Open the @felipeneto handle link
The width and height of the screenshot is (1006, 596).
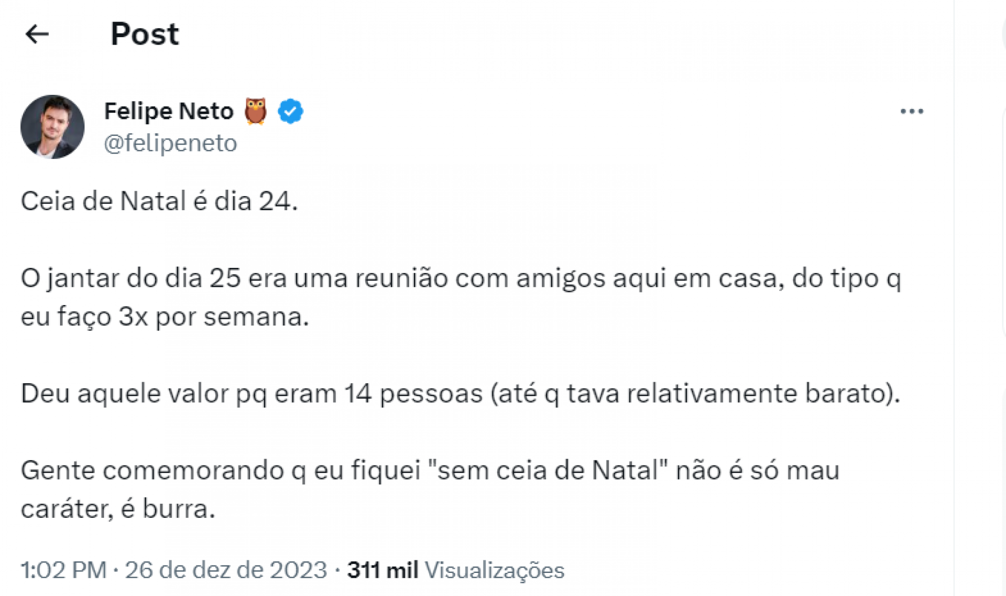click(x=171, y=143)
